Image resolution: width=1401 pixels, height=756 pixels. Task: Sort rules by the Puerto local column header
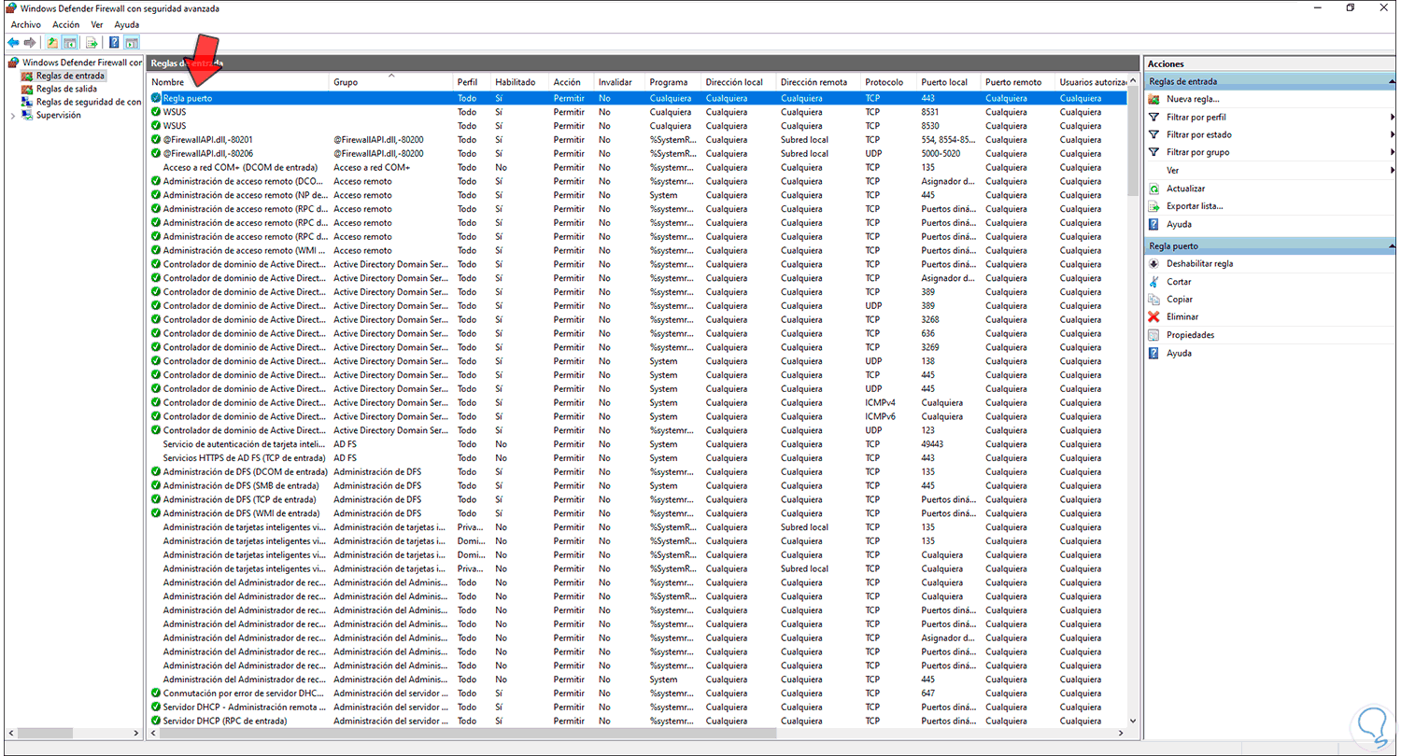[x=949, y=82]
